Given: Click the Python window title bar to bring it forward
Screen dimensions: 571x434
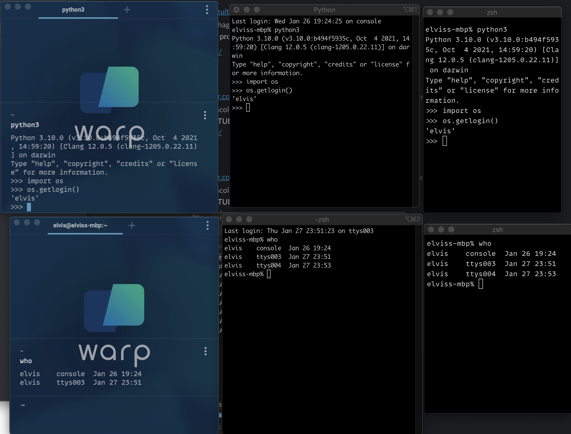Looking at the screenshot, I should 324,10.
